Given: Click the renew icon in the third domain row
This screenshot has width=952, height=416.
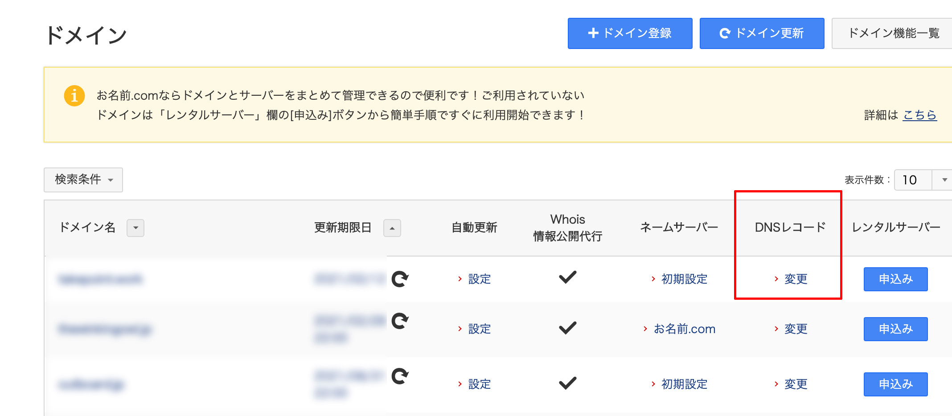Looking at the screenshot, I should [400, 376].
